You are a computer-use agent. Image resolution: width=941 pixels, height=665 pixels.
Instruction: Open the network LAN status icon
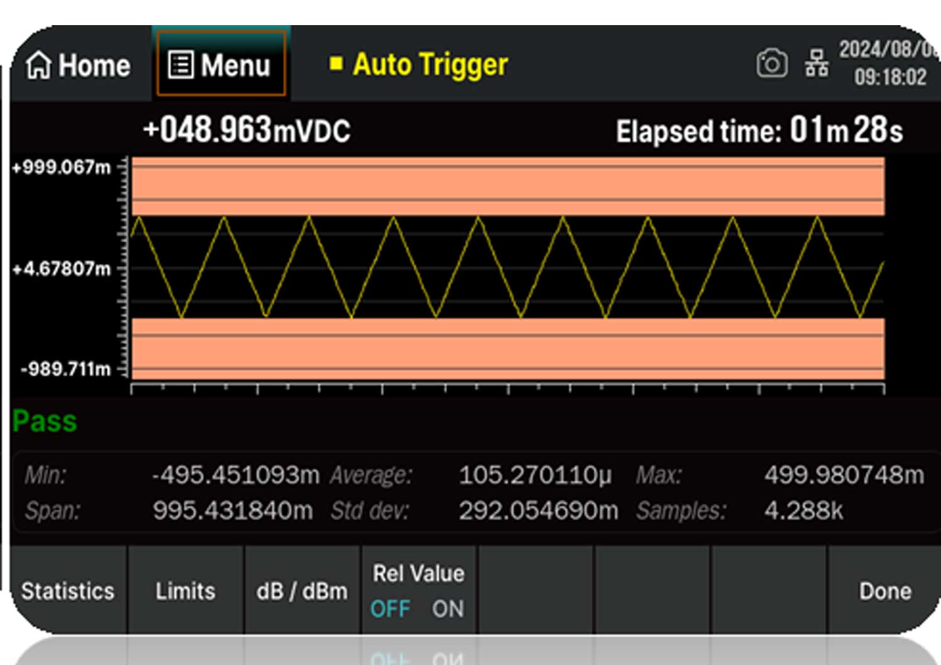pyautogui.click(x=816, y=63)
